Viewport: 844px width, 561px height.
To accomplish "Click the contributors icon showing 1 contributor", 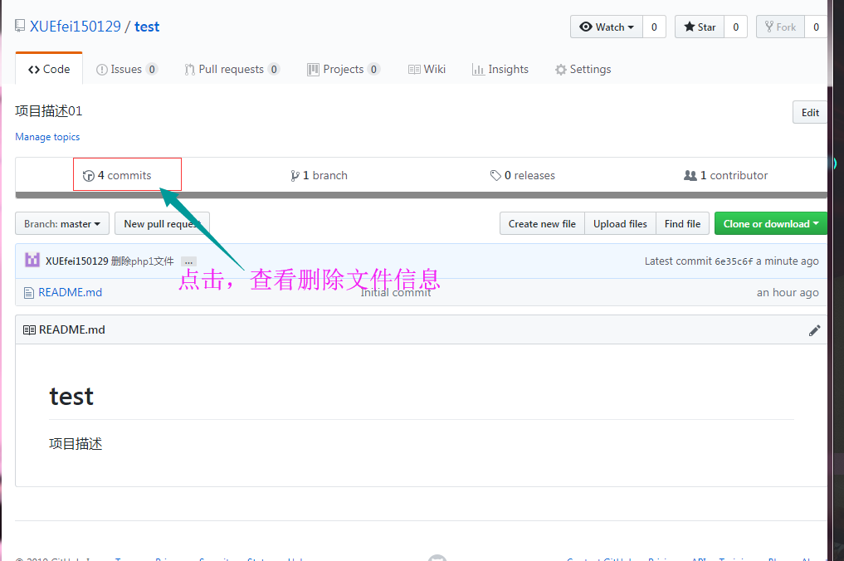I will point(690,175).
